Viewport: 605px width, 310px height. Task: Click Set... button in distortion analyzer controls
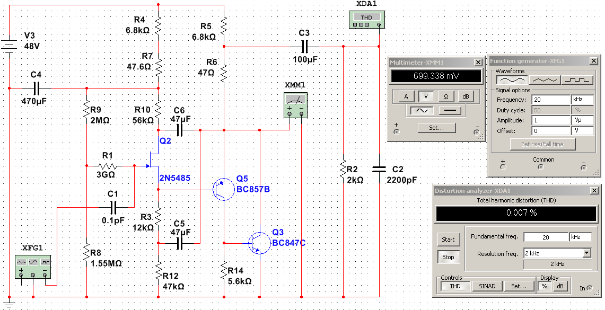point(519,286)
